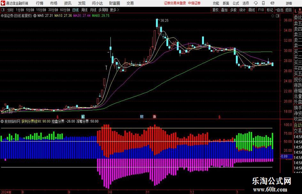The height and width of the screenshot is (194, 302).
Task: Click the 中信证券(日线,前复权) chart title
Action: tap(16, 16)
